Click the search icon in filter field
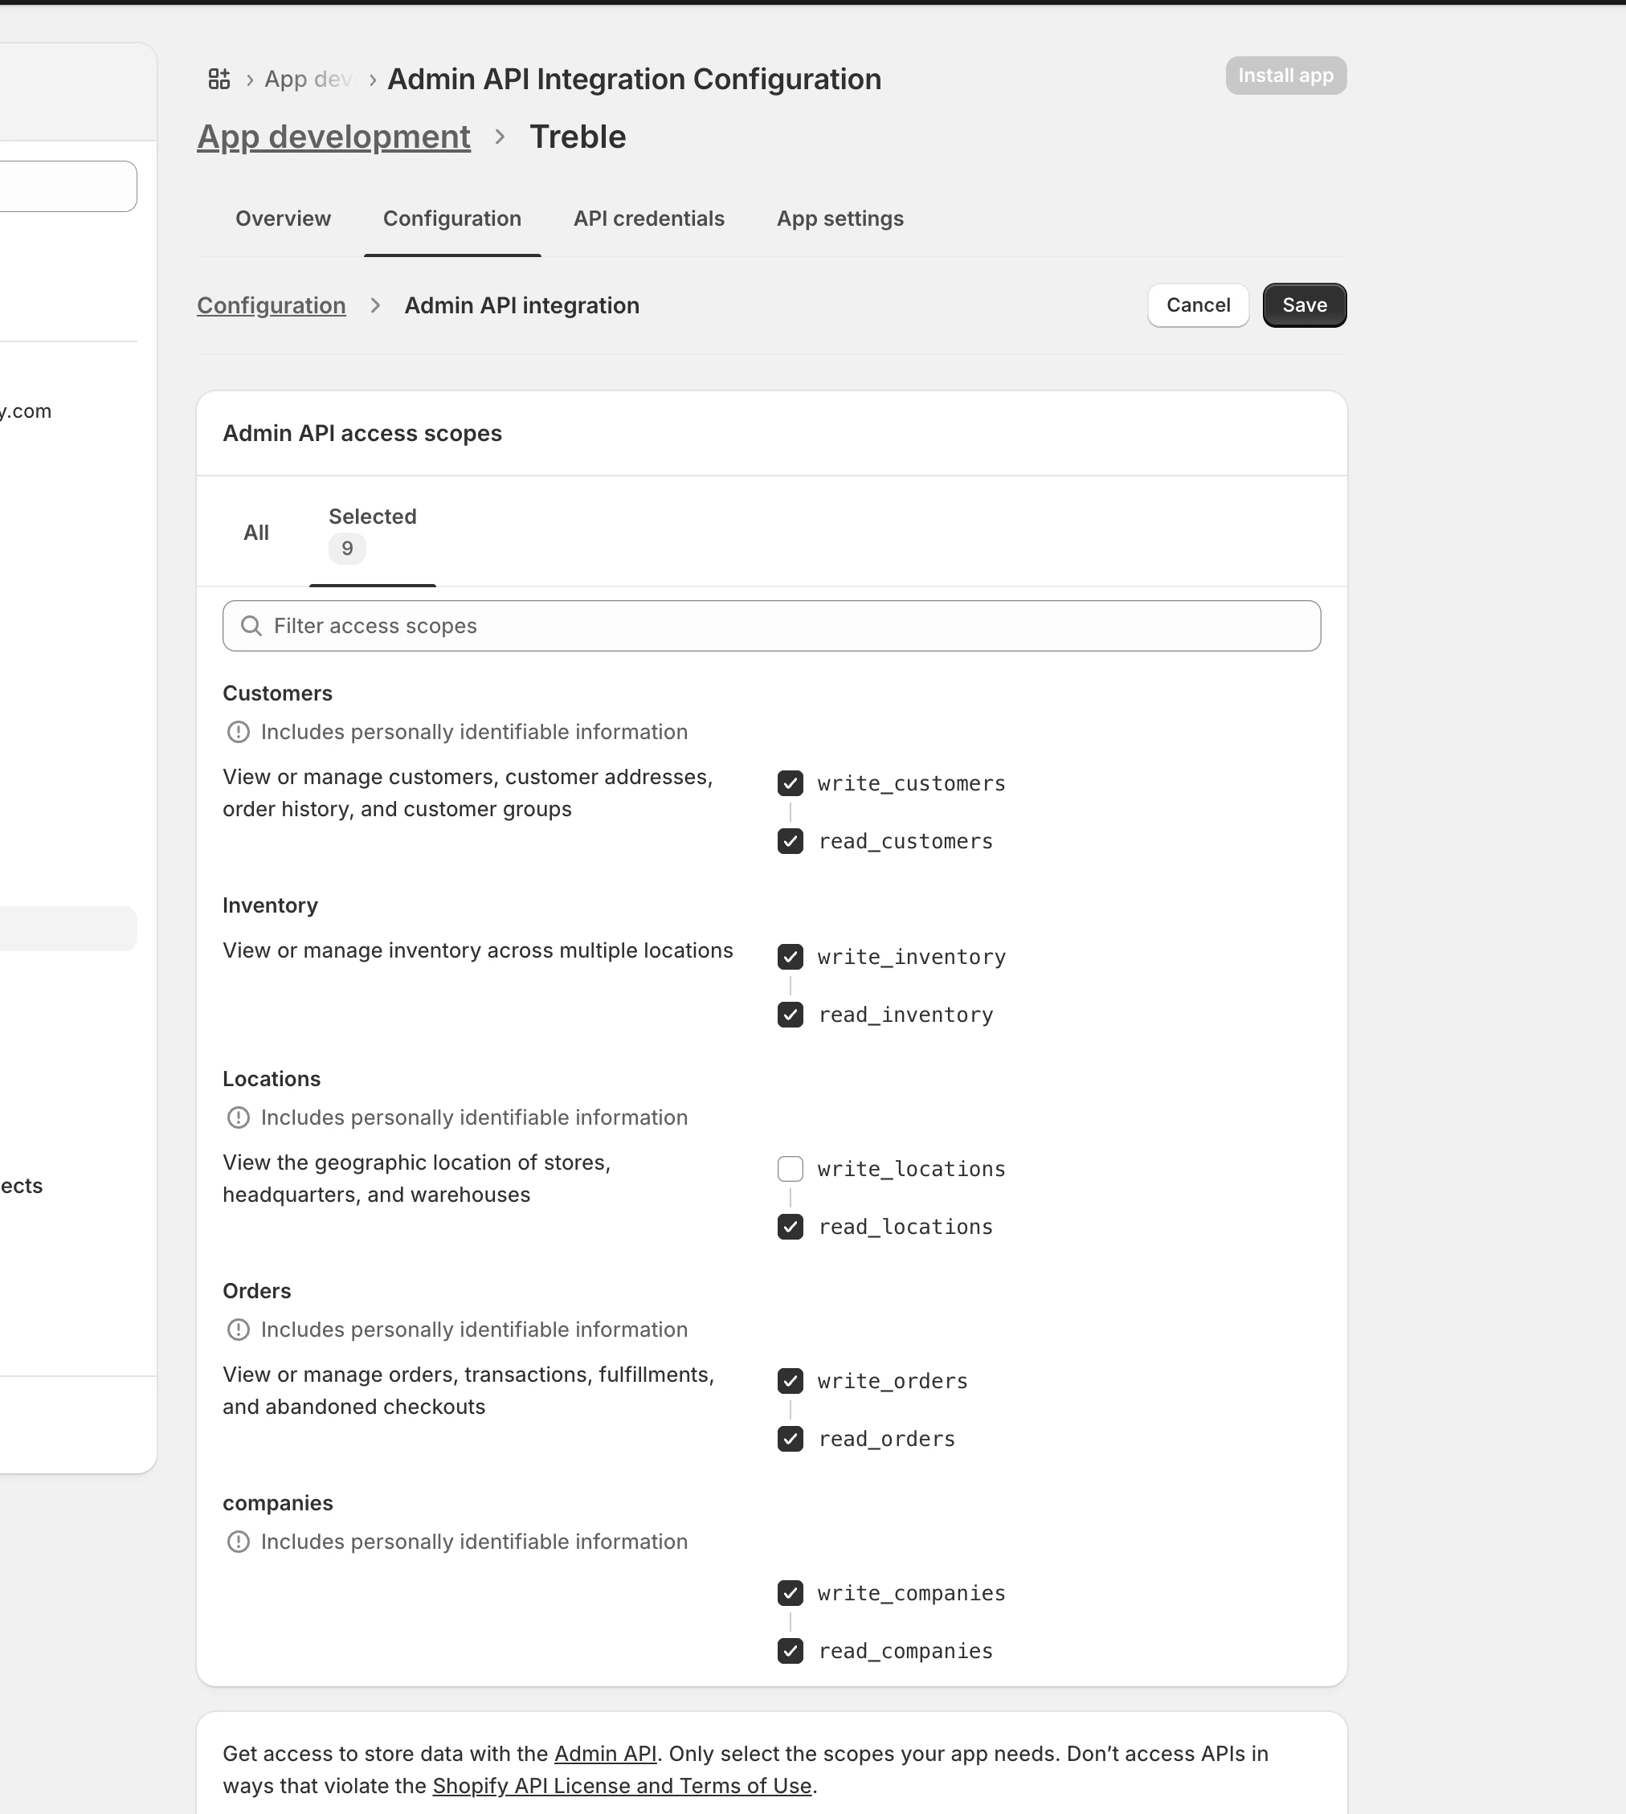The width and height of the screenshot is (1626, 1814). pyautogui.click(x=252, y=626)
